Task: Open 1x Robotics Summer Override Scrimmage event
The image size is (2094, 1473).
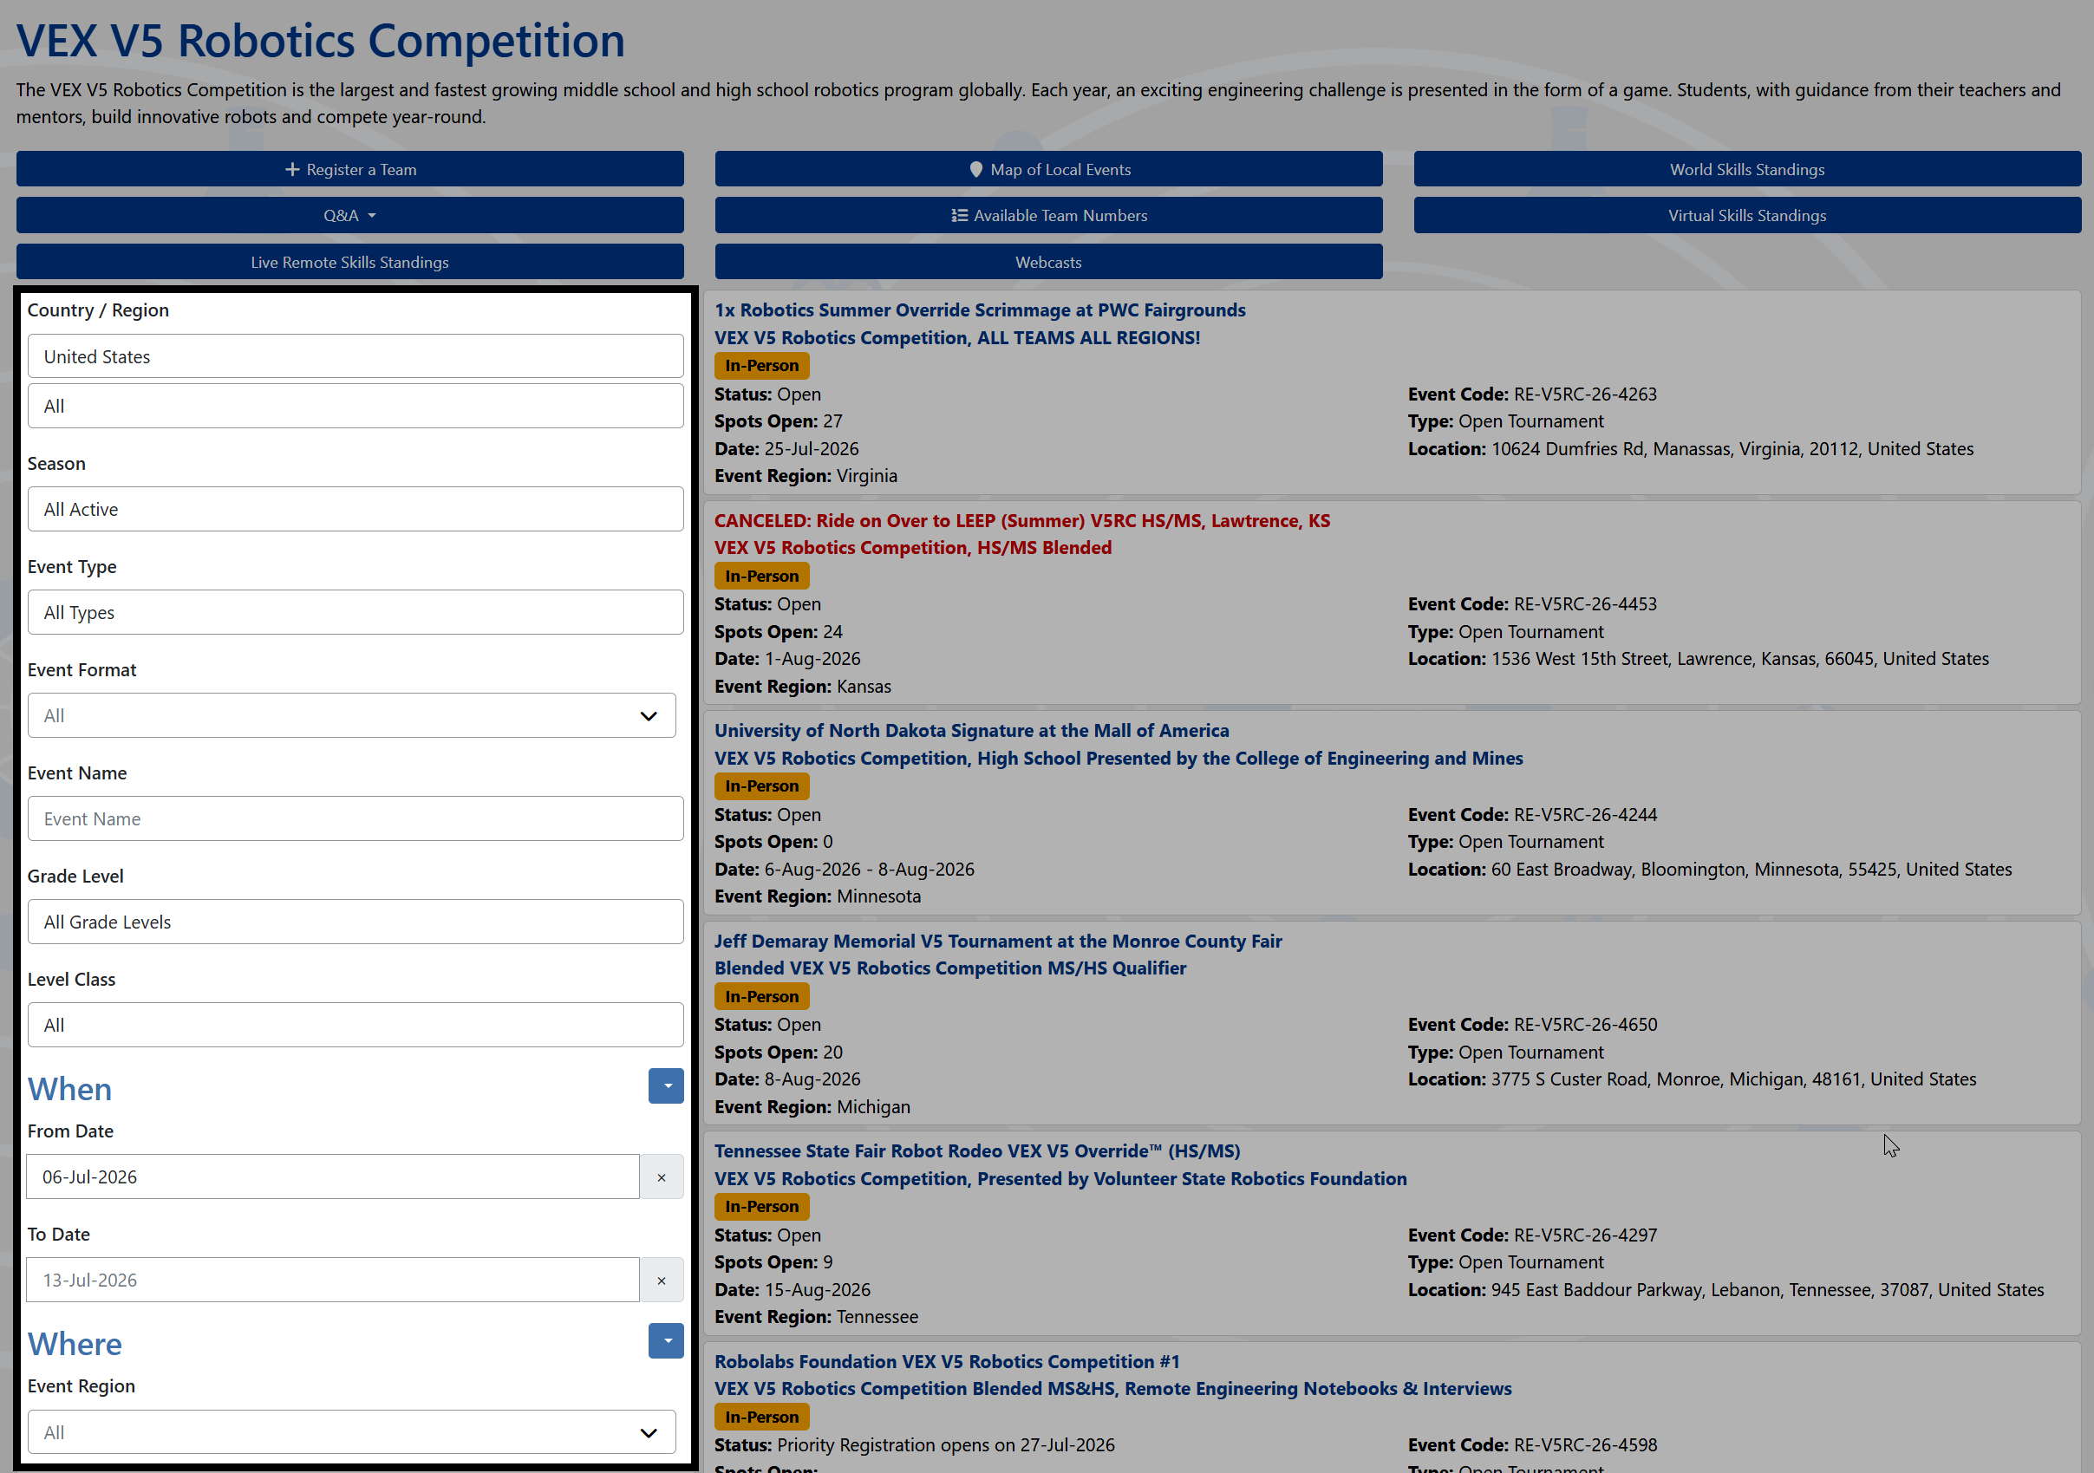Action: click(x=980, y=310)
